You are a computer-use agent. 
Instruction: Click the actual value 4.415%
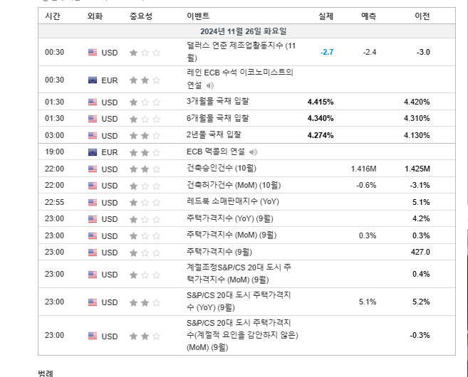[x=321, y=102]
